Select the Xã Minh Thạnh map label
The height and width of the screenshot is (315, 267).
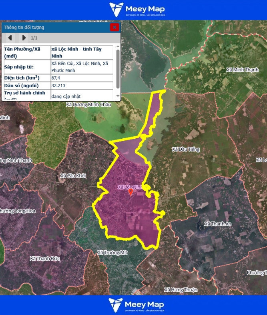pos(242,70)
